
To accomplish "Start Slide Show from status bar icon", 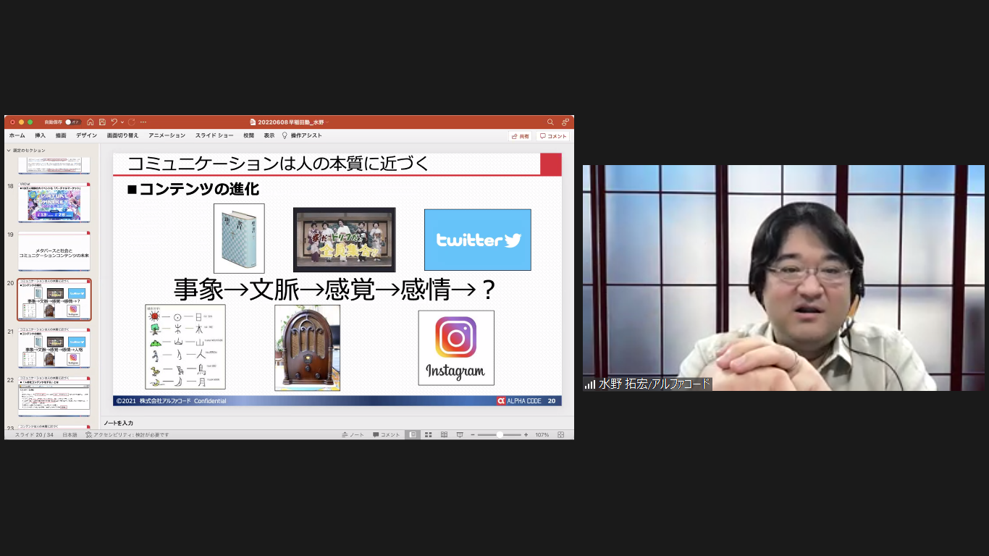I will coord(460,435).
